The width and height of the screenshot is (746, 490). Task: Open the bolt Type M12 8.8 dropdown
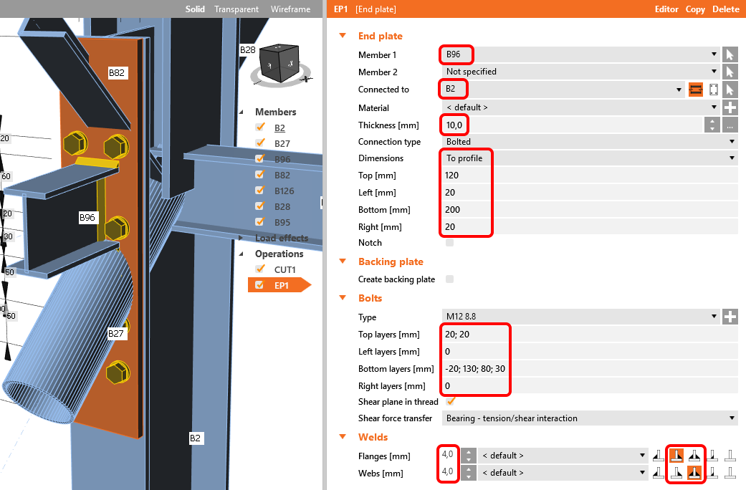click(x=580, y=317)
